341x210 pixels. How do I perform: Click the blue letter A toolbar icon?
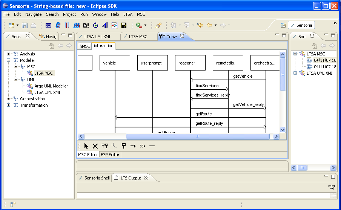click(x=105, y=25)
